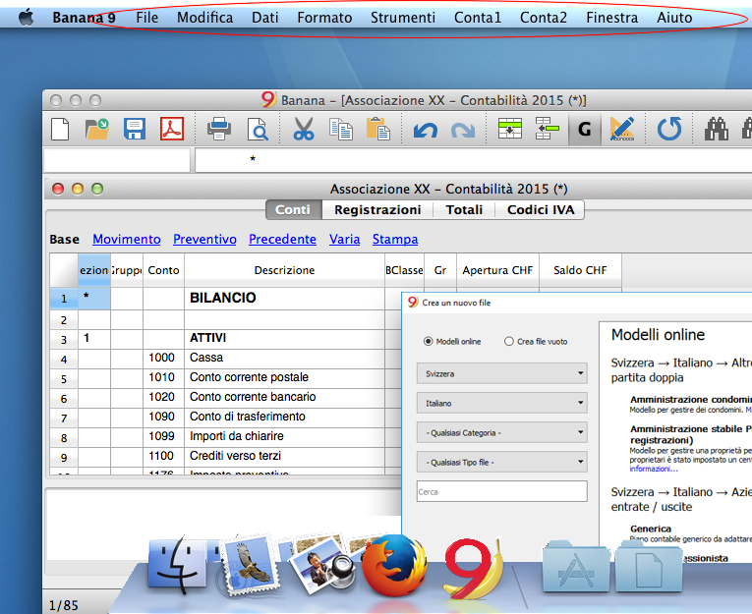This screenshot has height=614, width=752.
Task: Select the Cassa account cell
Action: tap(284, 358)
